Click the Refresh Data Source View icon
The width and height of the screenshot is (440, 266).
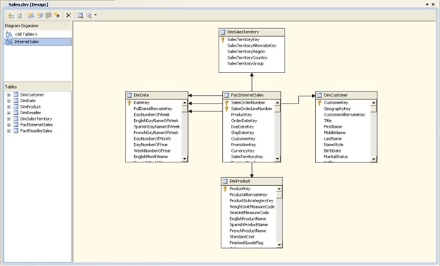[19, 16]
